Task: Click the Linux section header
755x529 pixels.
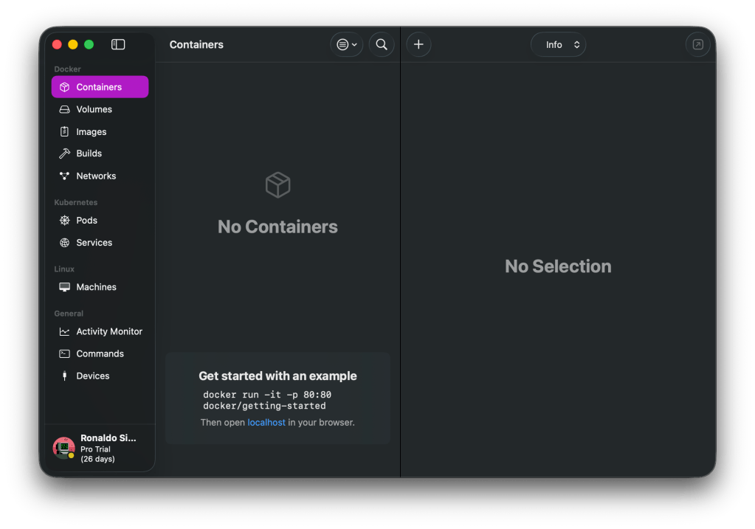Action: click(64, 269)
